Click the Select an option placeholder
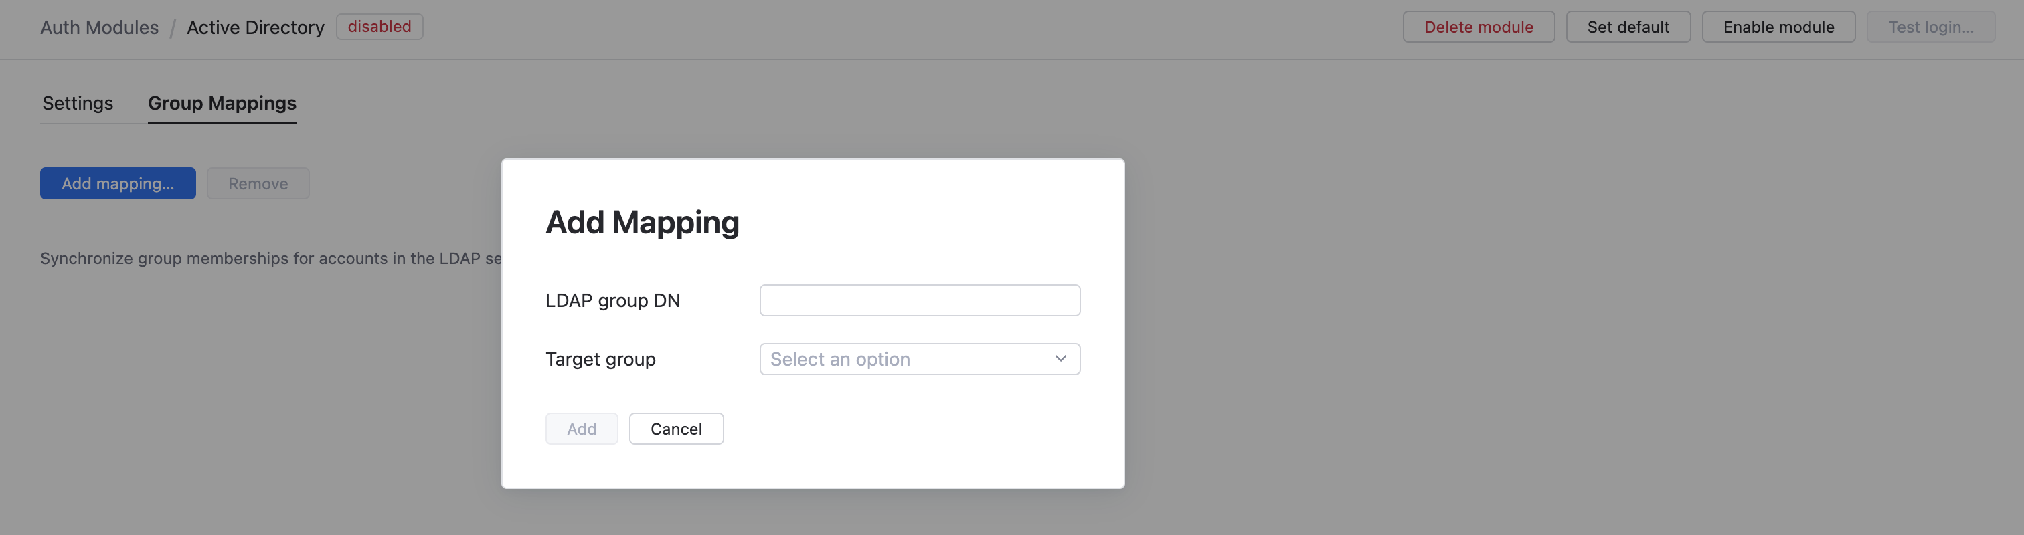Screen dimensions: 2024x535 [840, 358]
